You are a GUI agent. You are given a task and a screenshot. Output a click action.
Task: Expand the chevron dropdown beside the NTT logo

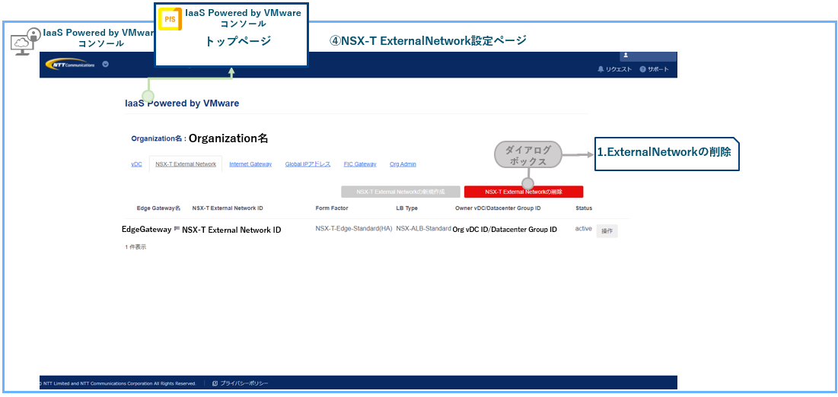105,64
